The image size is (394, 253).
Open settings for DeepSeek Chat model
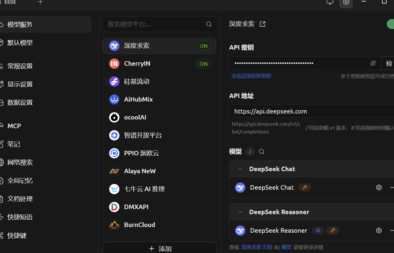pyautogui.click(x=379, y=188)
